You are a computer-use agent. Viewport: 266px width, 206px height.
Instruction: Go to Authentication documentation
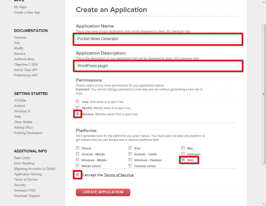click(24, 59)
